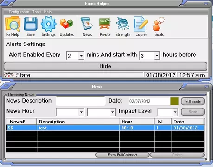213x167 pixels.
Task: Open the Configuration menu
Action: pyautogui.click(x=19, y=12)
